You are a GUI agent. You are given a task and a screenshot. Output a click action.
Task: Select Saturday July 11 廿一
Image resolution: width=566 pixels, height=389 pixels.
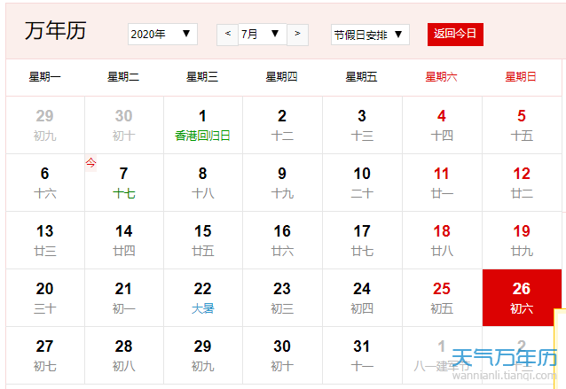pyautogui.click(x=442, y=183)
